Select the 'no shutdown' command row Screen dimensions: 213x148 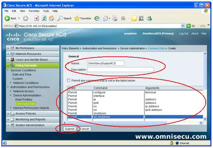click(135, 117)
